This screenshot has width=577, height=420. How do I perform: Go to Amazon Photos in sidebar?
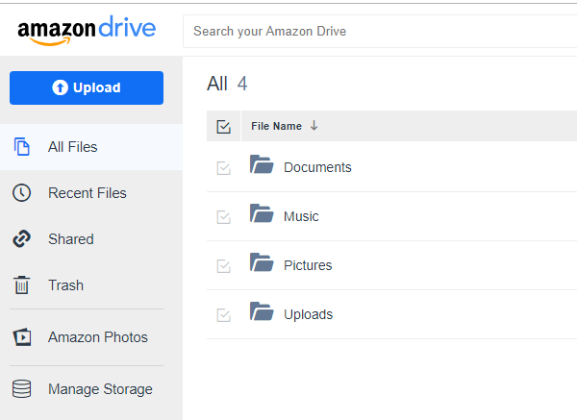pyautogui.click(x=97, y=337)
